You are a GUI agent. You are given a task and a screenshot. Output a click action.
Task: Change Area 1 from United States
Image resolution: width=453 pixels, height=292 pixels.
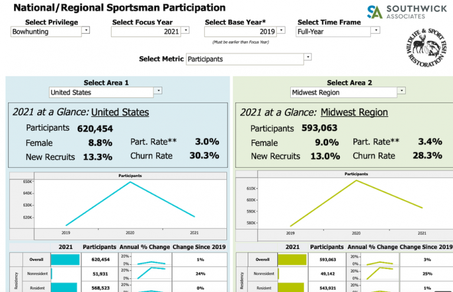pos(157,91)
